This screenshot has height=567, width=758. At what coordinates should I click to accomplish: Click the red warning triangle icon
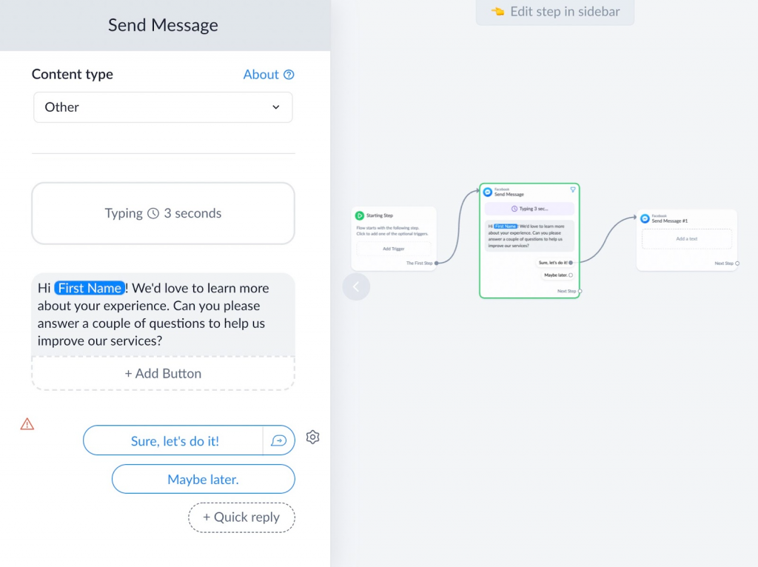click(x=27, y=424)
